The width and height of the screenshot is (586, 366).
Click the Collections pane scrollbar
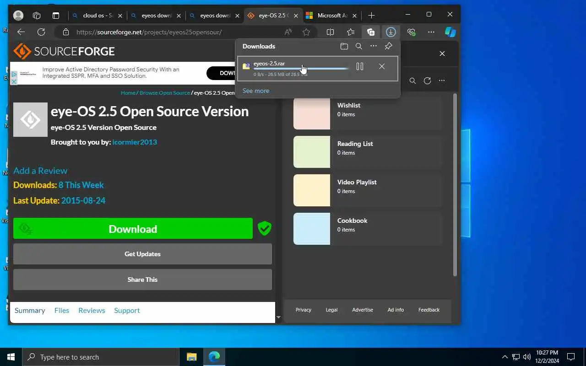pos(455,185)
